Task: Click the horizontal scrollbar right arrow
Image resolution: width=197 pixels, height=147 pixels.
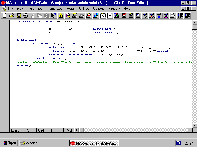Action: coord(190,130)
